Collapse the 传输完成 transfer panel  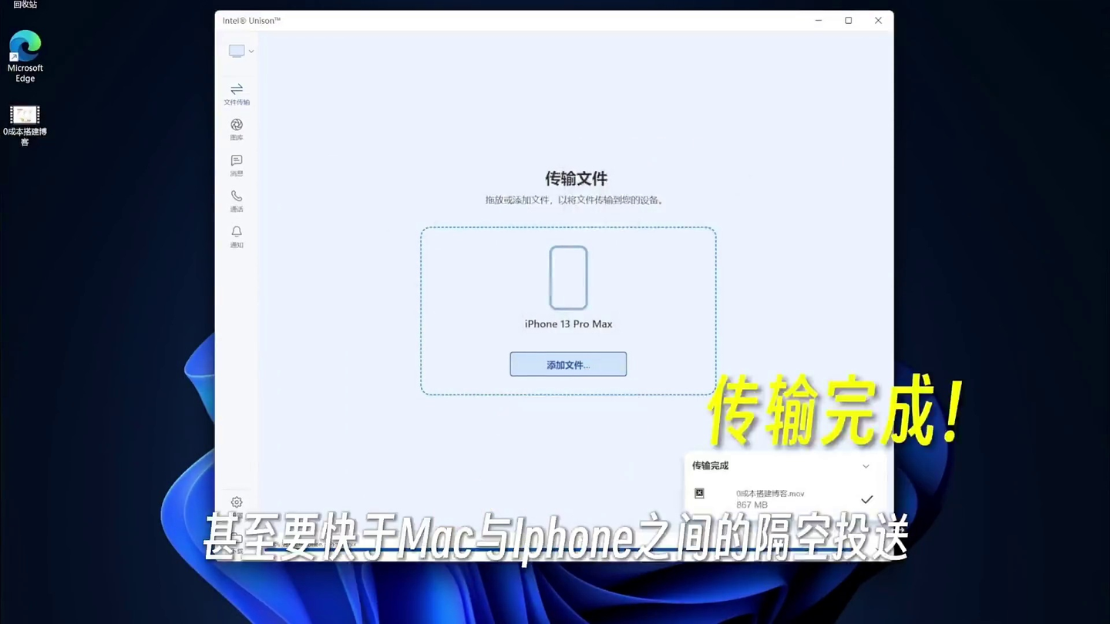pyautogui.click(x=866, y=466)
